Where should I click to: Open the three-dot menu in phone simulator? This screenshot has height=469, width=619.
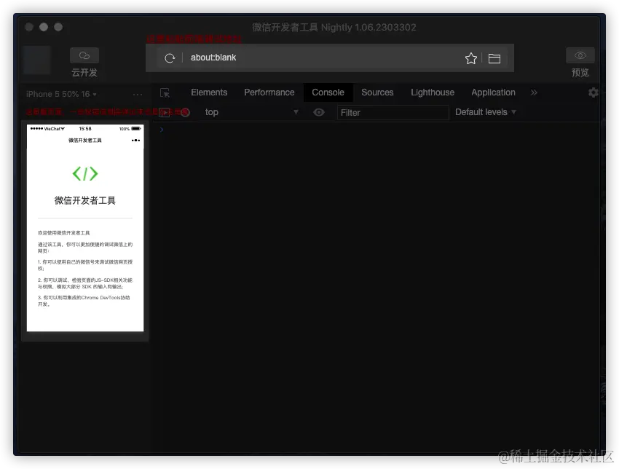point(135,140)
